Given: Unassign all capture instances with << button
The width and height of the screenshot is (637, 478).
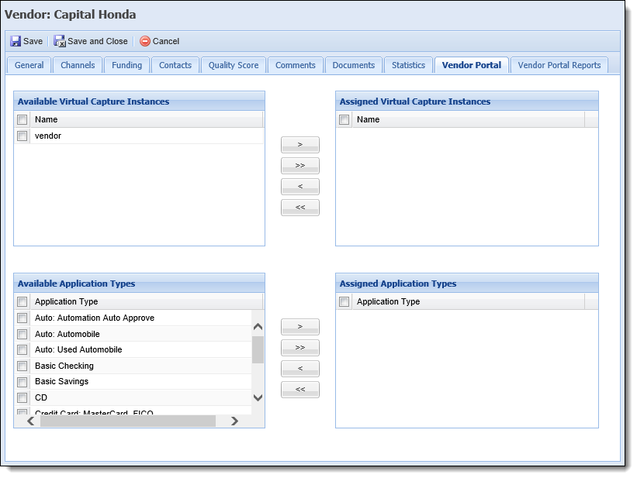Looking at the screenshot, I should click(300, 208).
